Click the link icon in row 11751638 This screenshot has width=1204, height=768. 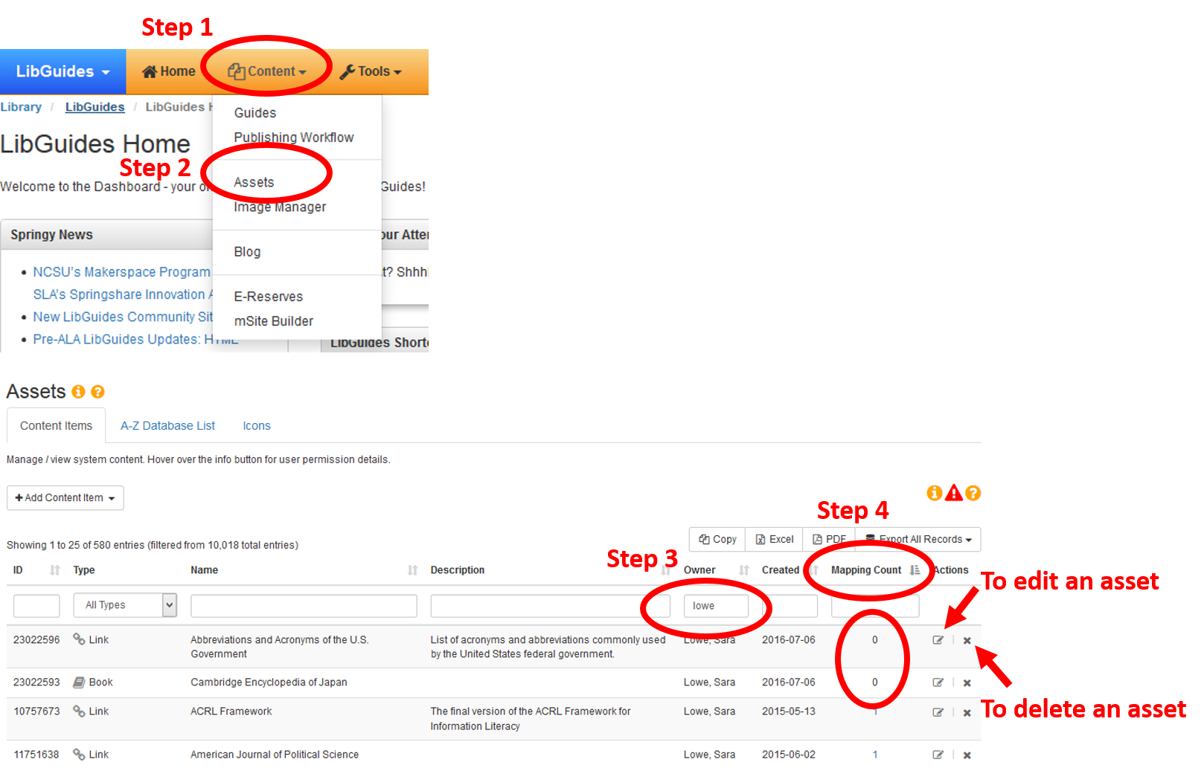click(79, 755)
